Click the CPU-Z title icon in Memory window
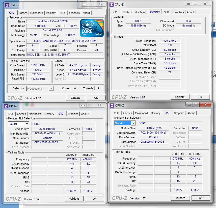 (111, 5)
